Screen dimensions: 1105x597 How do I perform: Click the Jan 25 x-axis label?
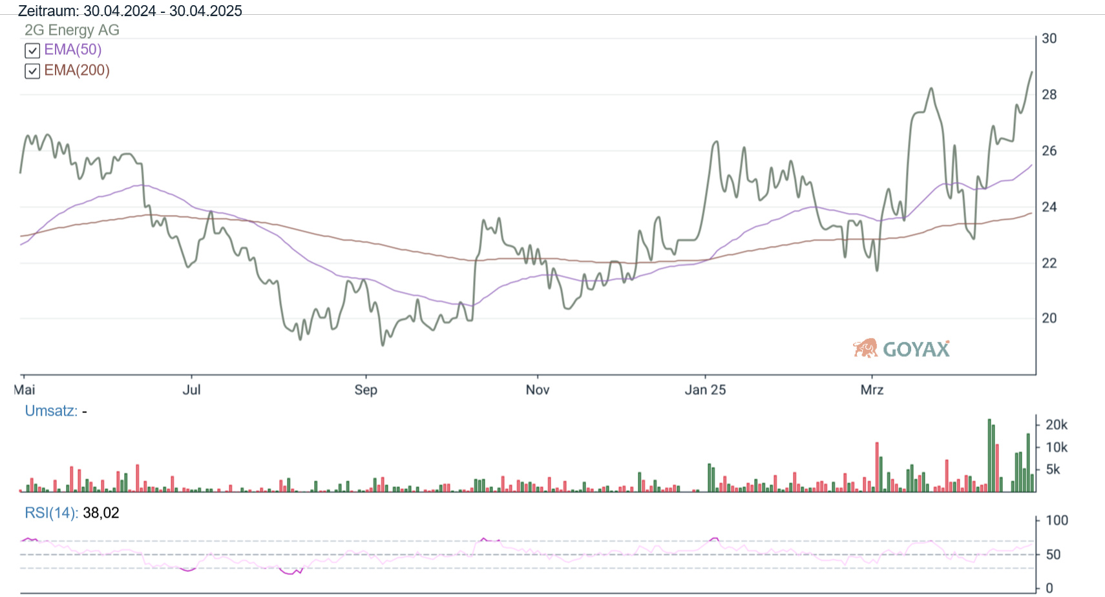click(705, 390)
